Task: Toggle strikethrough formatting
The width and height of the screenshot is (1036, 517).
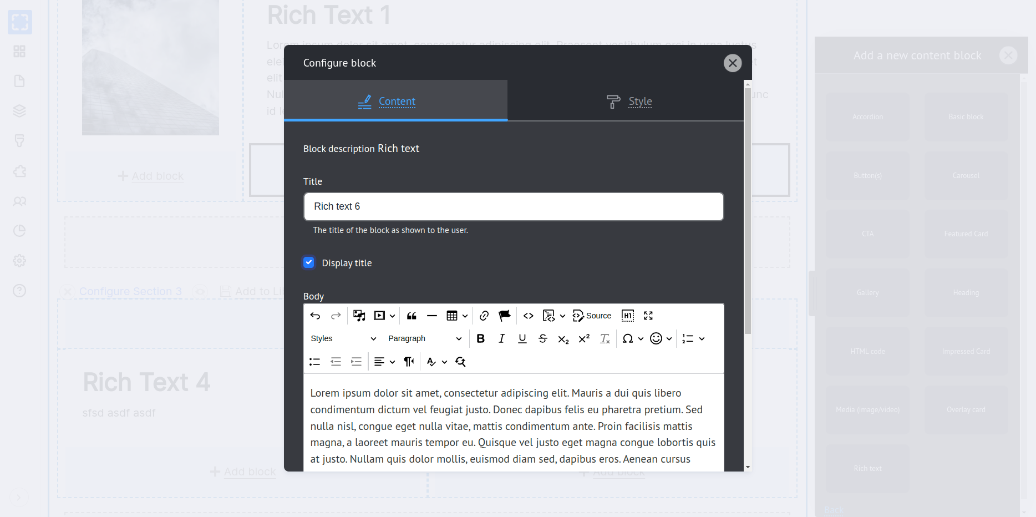Action: (543, 338)
